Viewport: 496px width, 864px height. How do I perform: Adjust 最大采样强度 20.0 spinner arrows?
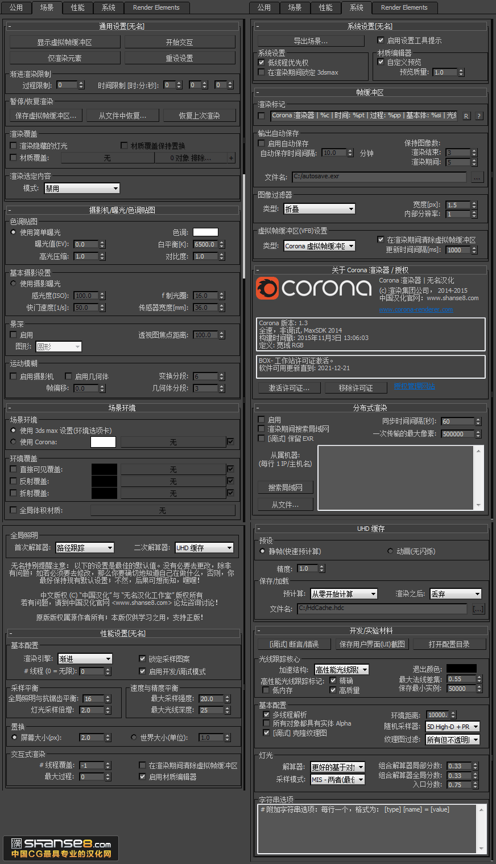coord(228,698)
